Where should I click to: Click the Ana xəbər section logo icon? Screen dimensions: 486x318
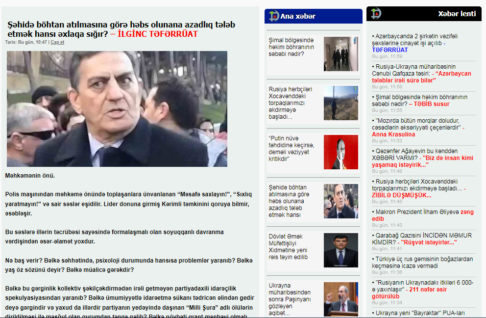[x=274, y=16]
